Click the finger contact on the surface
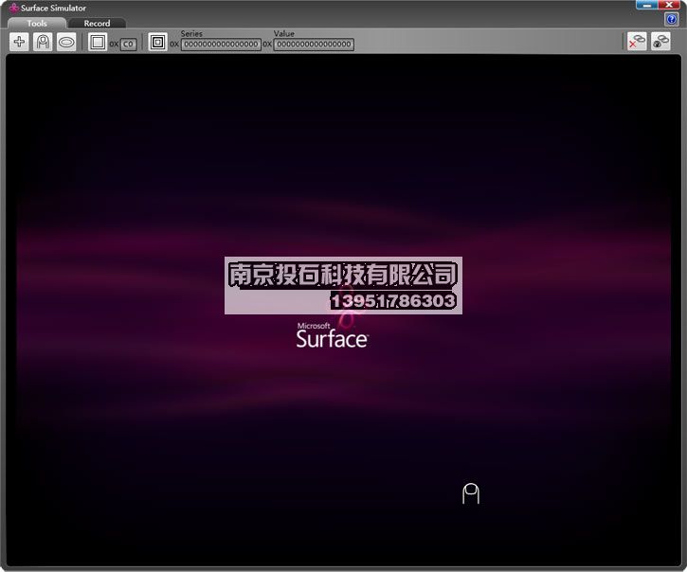Screen dimensions: 687x572 pyautogui.click(x=471, y=493)
